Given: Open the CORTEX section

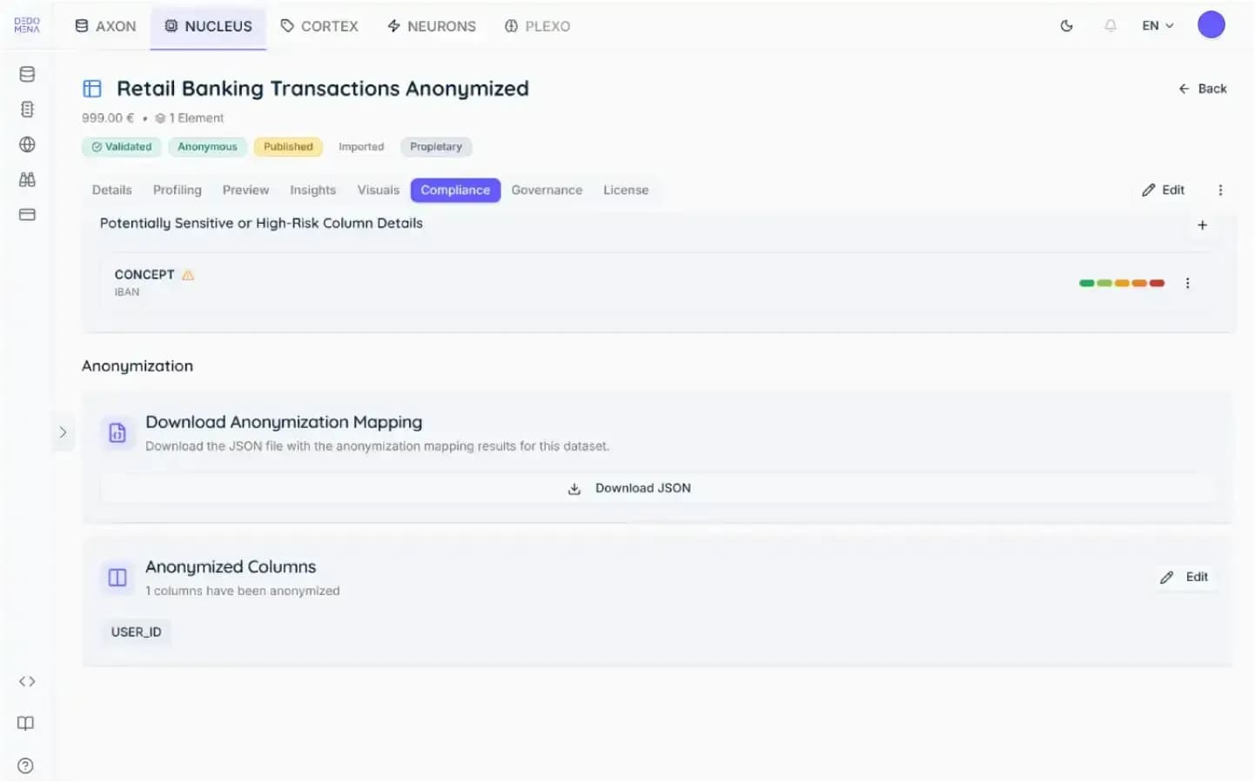Looking at the screenshot, I should coord(319,26).
